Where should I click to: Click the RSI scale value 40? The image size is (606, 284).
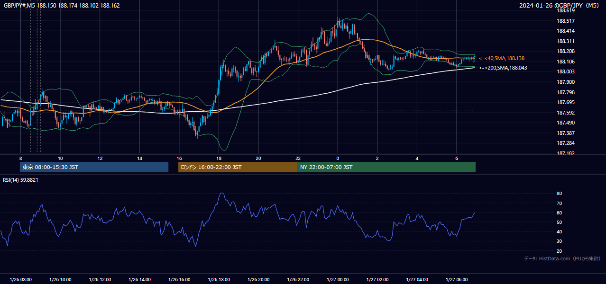click(559, 231)
